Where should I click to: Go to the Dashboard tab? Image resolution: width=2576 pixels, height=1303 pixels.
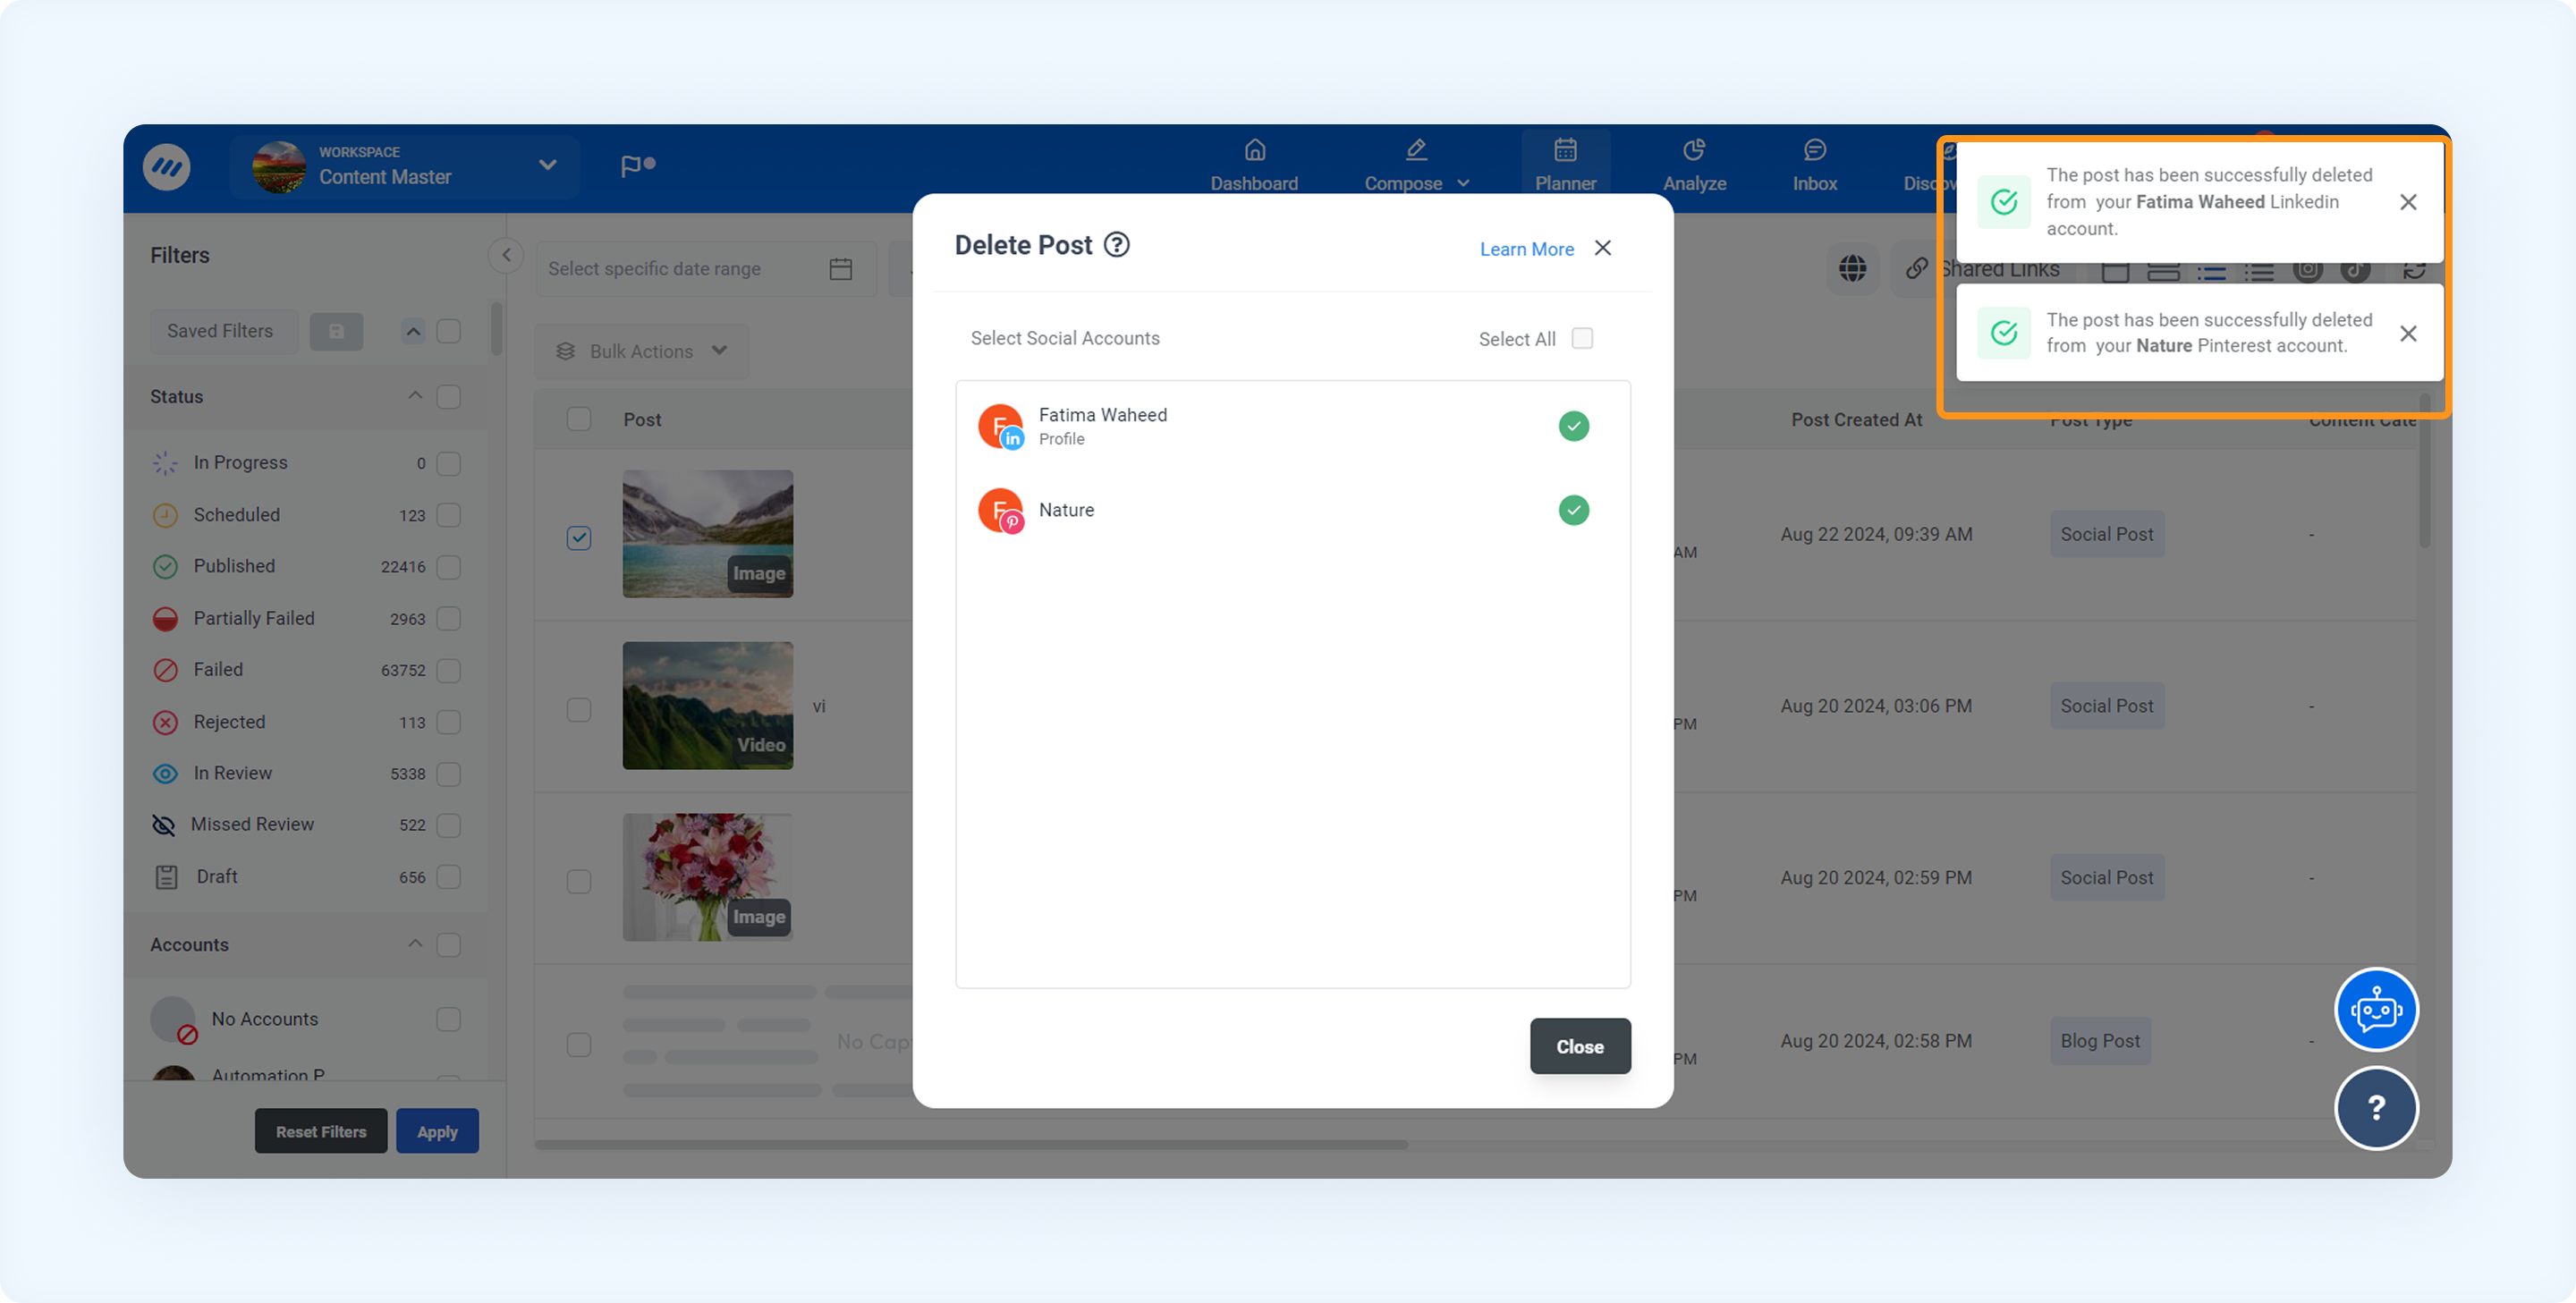[1254, 166]
